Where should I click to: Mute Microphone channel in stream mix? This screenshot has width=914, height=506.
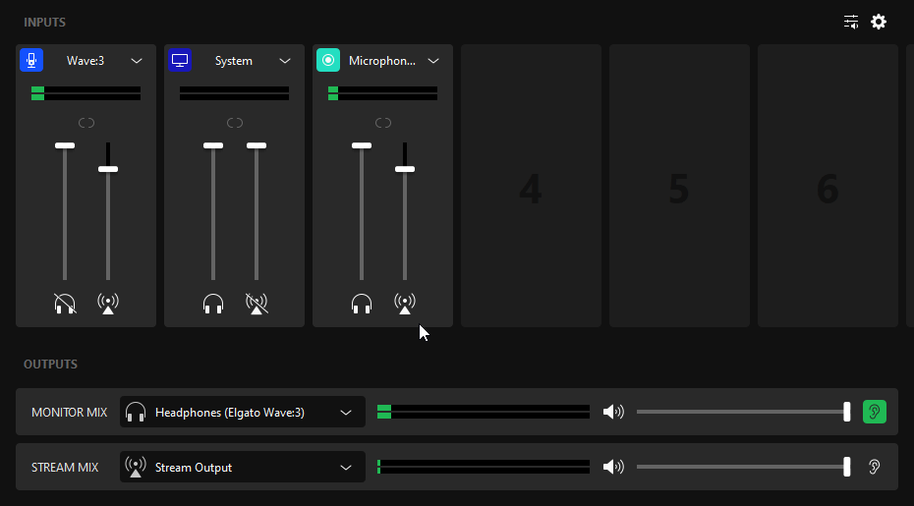coord(405,304)
